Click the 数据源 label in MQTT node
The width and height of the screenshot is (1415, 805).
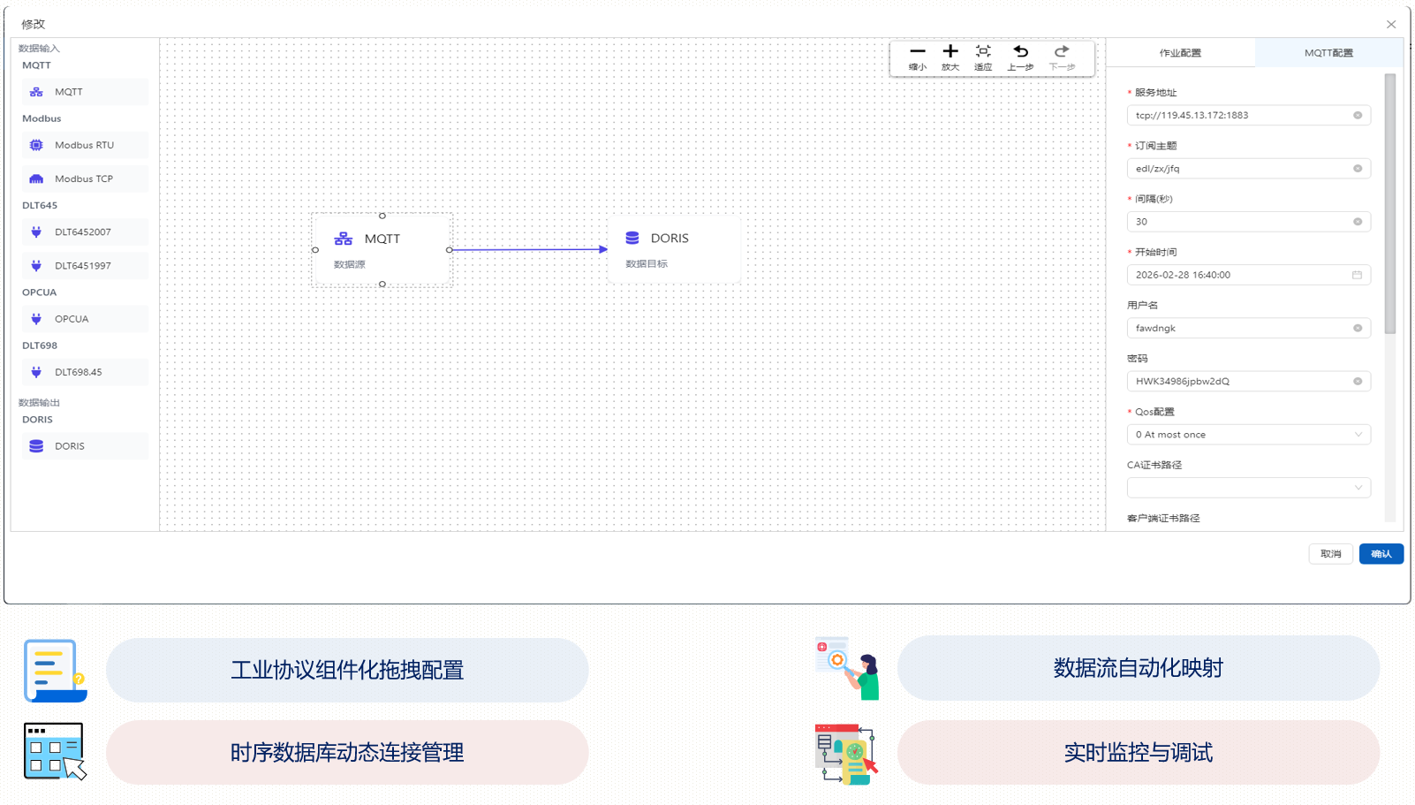pos(350,264)
